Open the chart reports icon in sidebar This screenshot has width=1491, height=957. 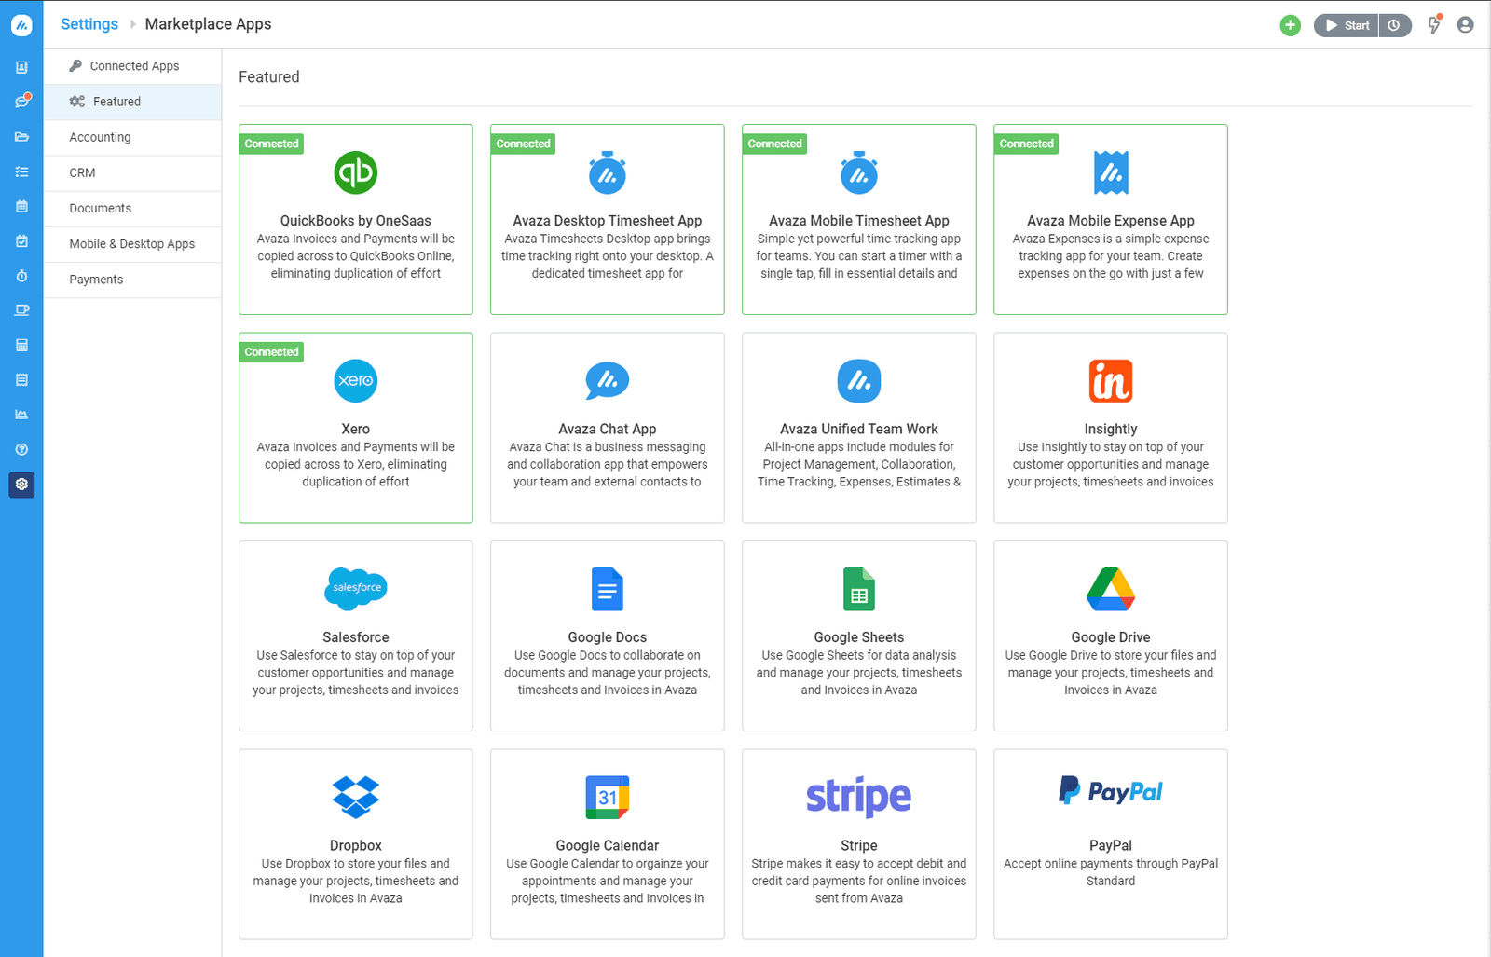click(21, 415)
